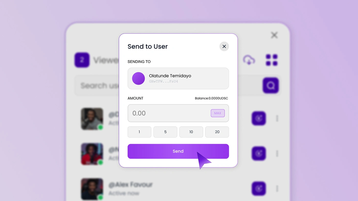Image resolution: width=358 pixels, height=201 pixels.
Task: Select the 5 quick amount
Action: tap(165, 132)
